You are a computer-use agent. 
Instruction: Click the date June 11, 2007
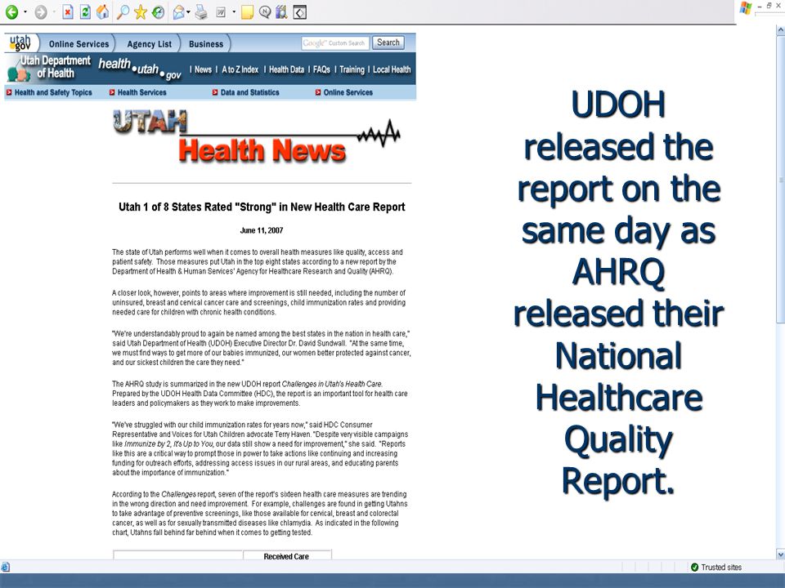tap(262, 230)
